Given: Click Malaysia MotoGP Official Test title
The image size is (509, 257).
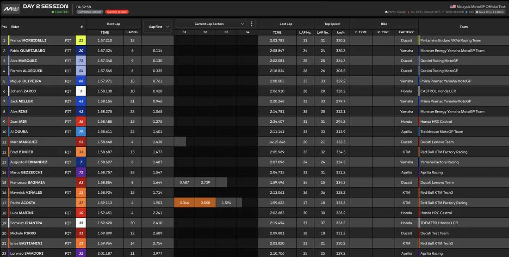Looking at the screenshot, I should click(481, 6).
